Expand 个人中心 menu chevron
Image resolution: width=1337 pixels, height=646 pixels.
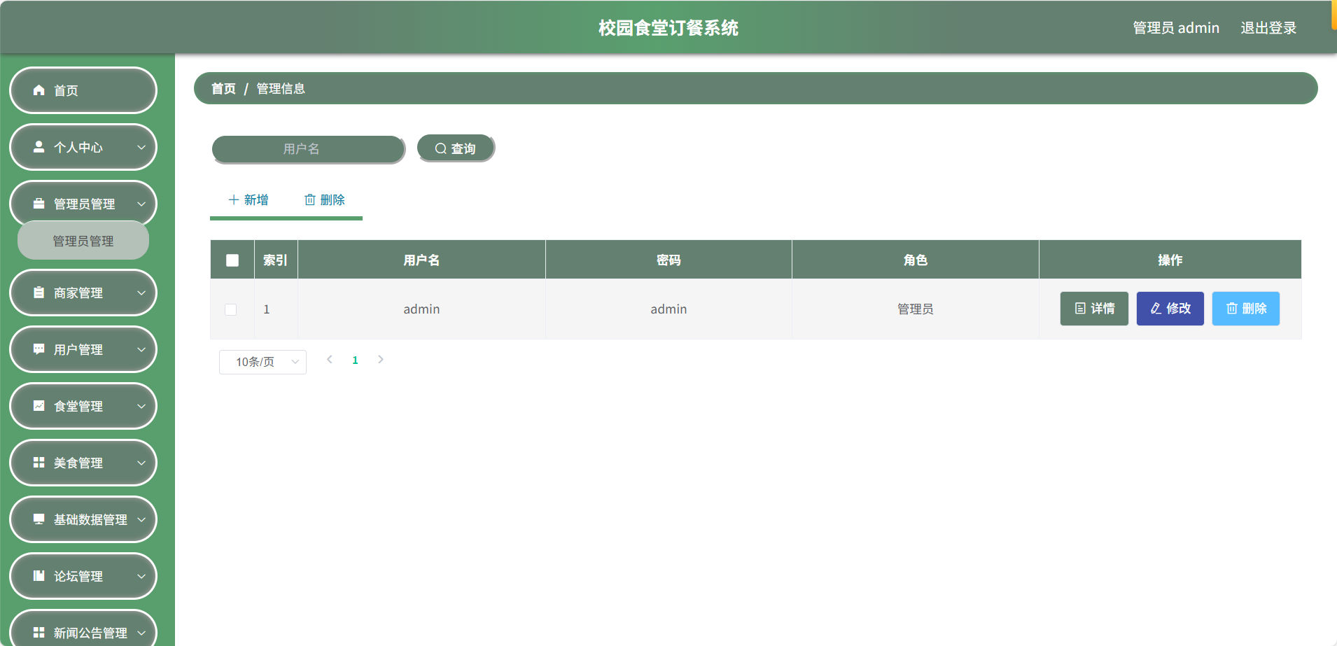(x=141, y=147)
